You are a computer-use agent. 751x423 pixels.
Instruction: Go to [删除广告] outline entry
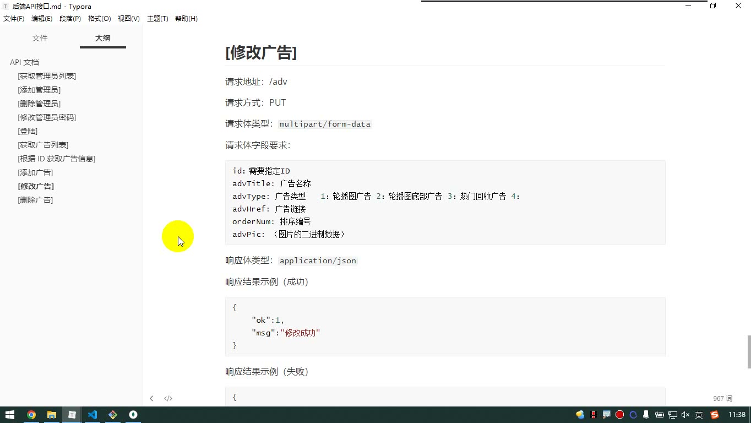[x=35, y=200]
